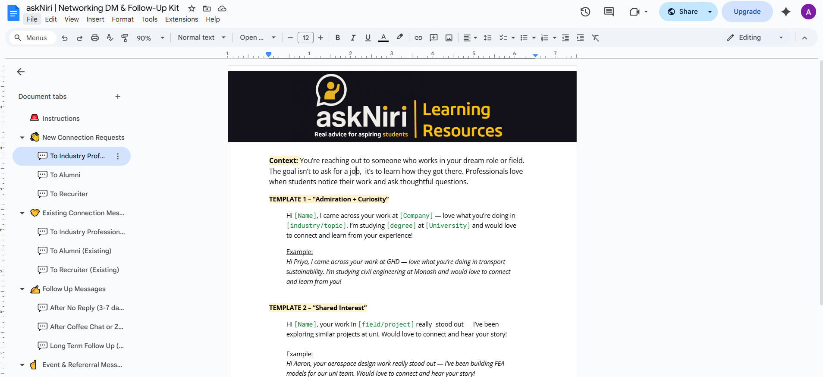
Task: Open Gemini sparkle assistant icon
Action: pos(786,12)
